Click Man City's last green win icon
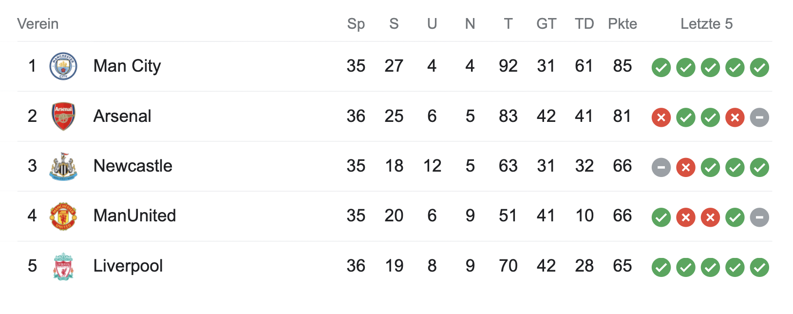 (x=759, y=68)
